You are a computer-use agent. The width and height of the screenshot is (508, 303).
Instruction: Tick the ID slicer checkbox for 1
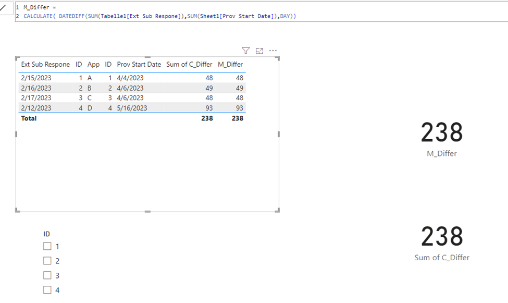(x=47, y=246)
